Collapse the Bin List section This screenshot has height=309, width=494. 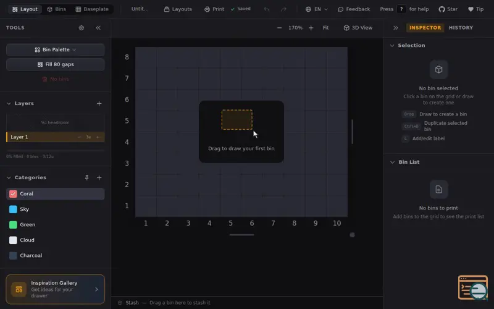(392, 162)
